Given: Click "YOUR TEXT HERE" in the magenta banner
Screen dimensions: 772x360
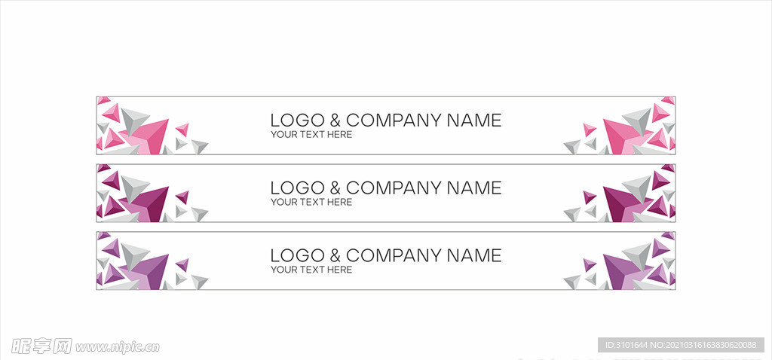Looking at the screenshot, I should pyautogui.click(x=311, y=202).
